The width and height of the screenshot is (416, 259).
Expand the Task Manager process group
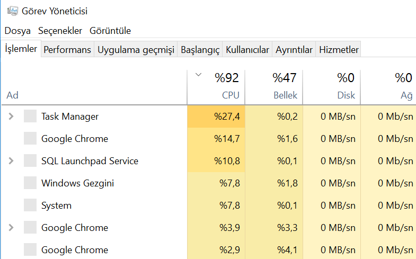[x=11, y=117]
